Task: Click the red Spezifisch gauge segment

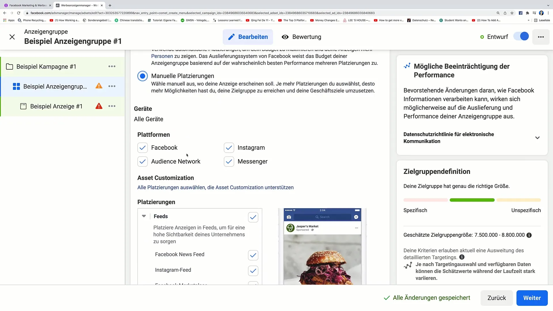Action: 426,200
